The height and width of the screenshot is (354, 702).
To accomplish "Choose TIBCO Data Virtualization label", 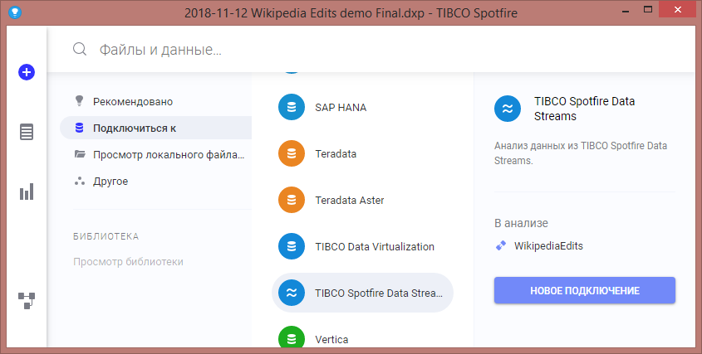I will (375, 247).
